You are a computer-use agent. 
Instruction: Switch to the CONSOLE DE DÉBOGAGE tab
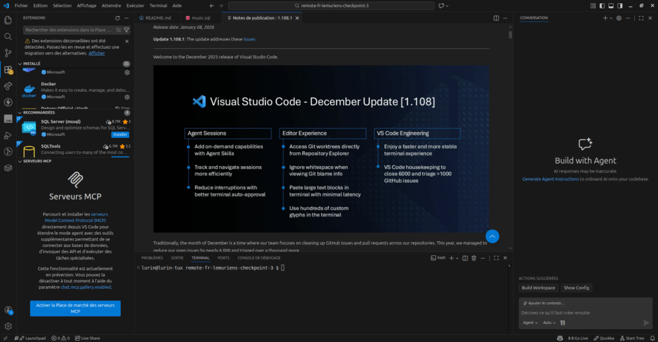(259, 258)
